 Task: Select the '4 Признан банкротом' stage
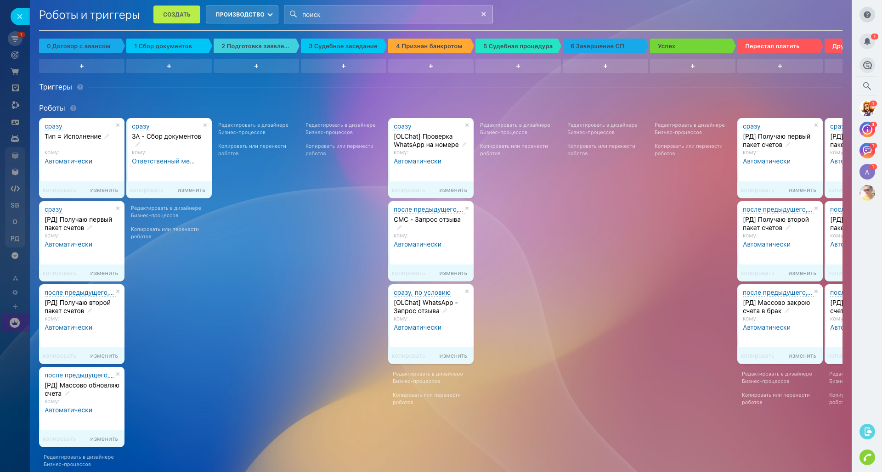click(x=430, y=46)
